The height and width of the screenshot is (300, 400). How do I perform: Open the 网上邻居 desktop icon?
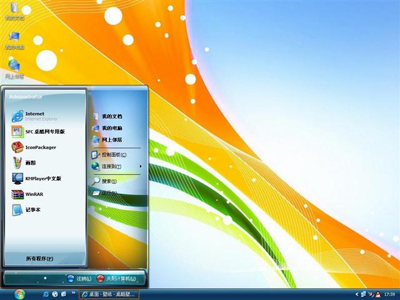tap(14, 69)
